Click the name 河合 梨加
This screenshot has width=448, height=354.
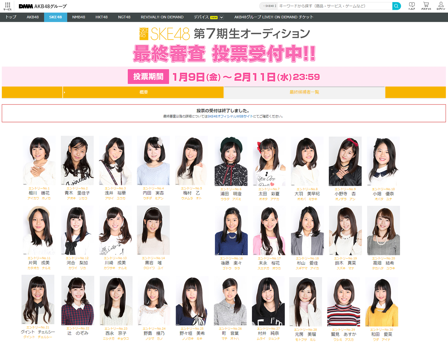tap(77, 263)
